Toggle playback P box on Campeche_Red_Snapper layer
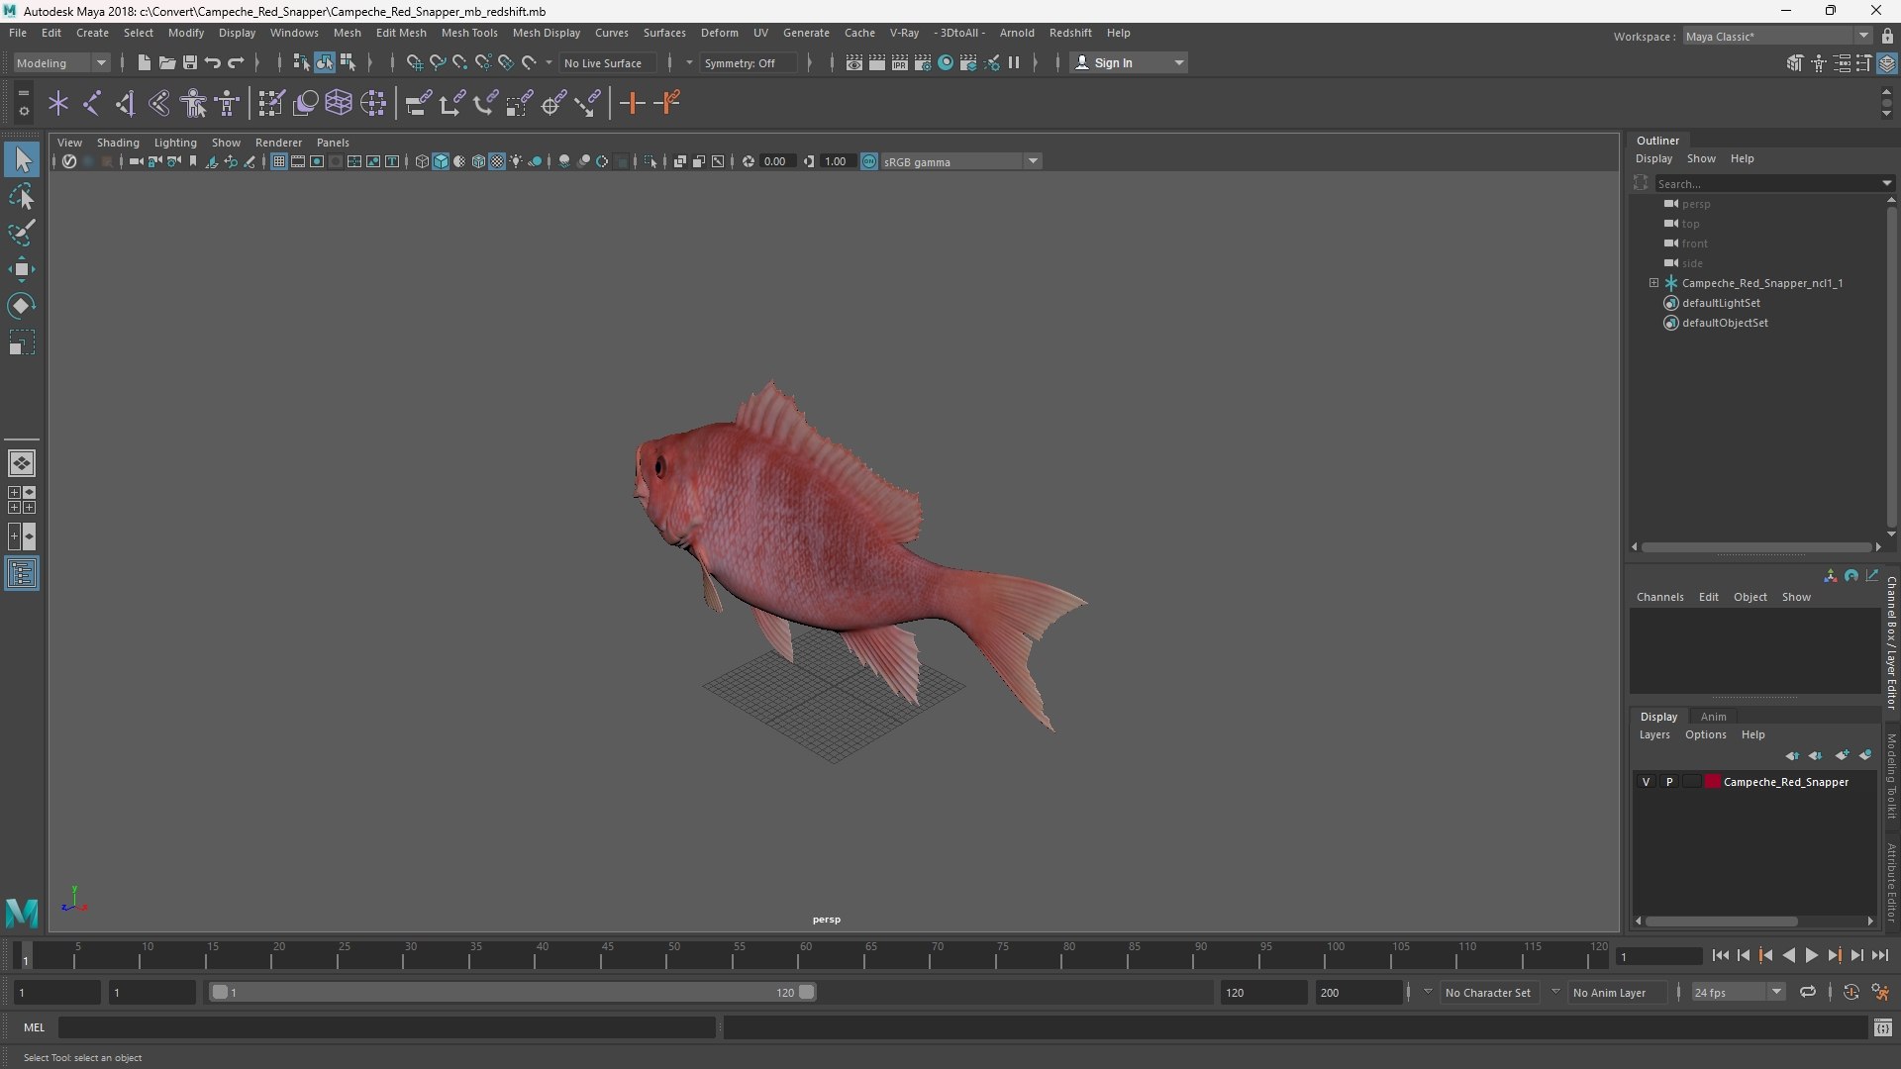 (1669, 782)
